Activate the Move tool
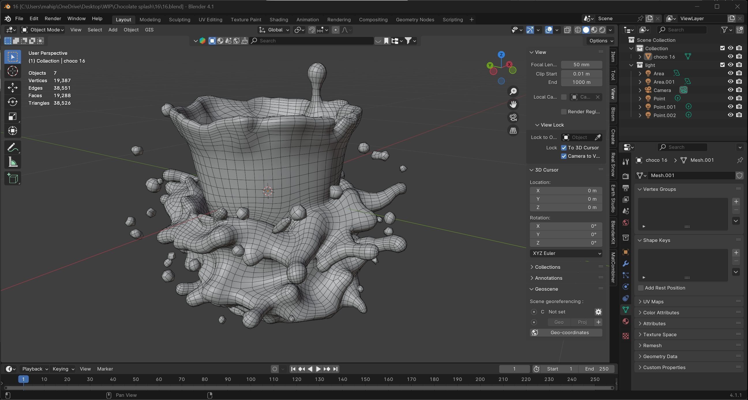748x400 pixels. 12,87
